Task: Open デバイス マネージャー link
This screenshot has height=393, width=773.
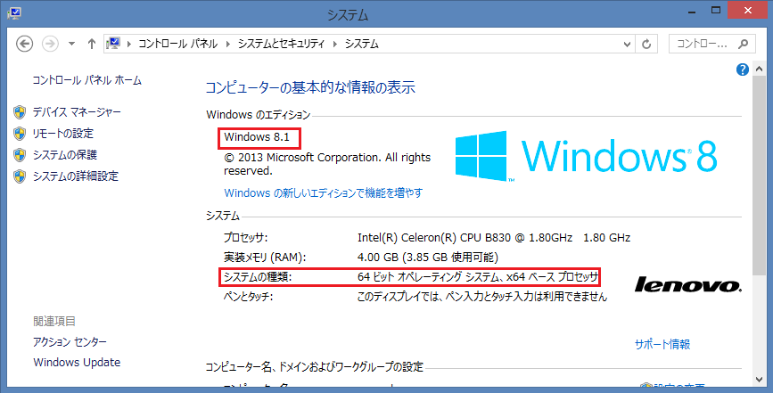Action: click(x=77, y=112)
